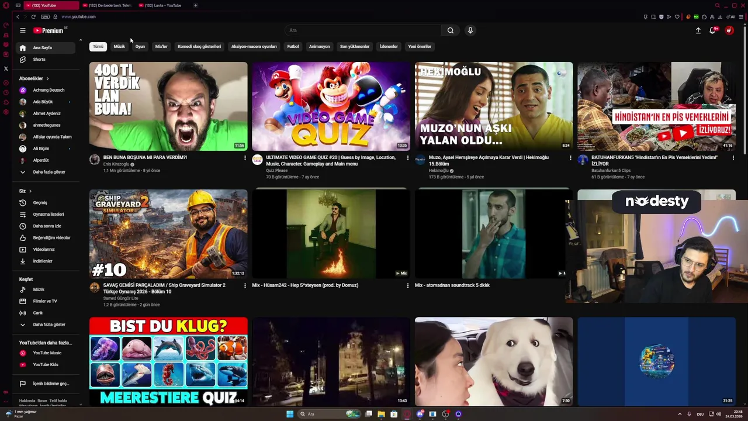Image resolution: width=748 pixels, height=421 pixels.
Task: Open Videolarınız in sidebar
Action: pos(47,249)
